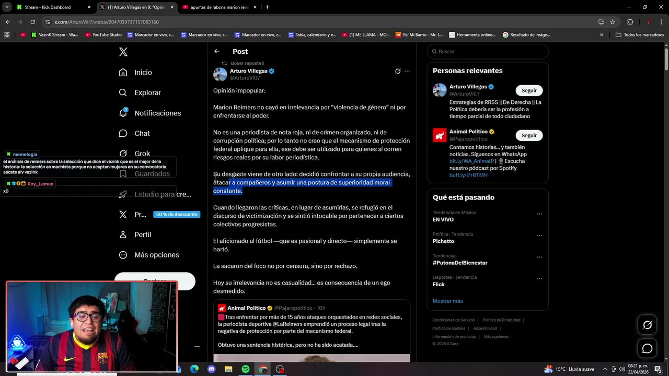Open options for Pichetto trend

coord(539,236)
